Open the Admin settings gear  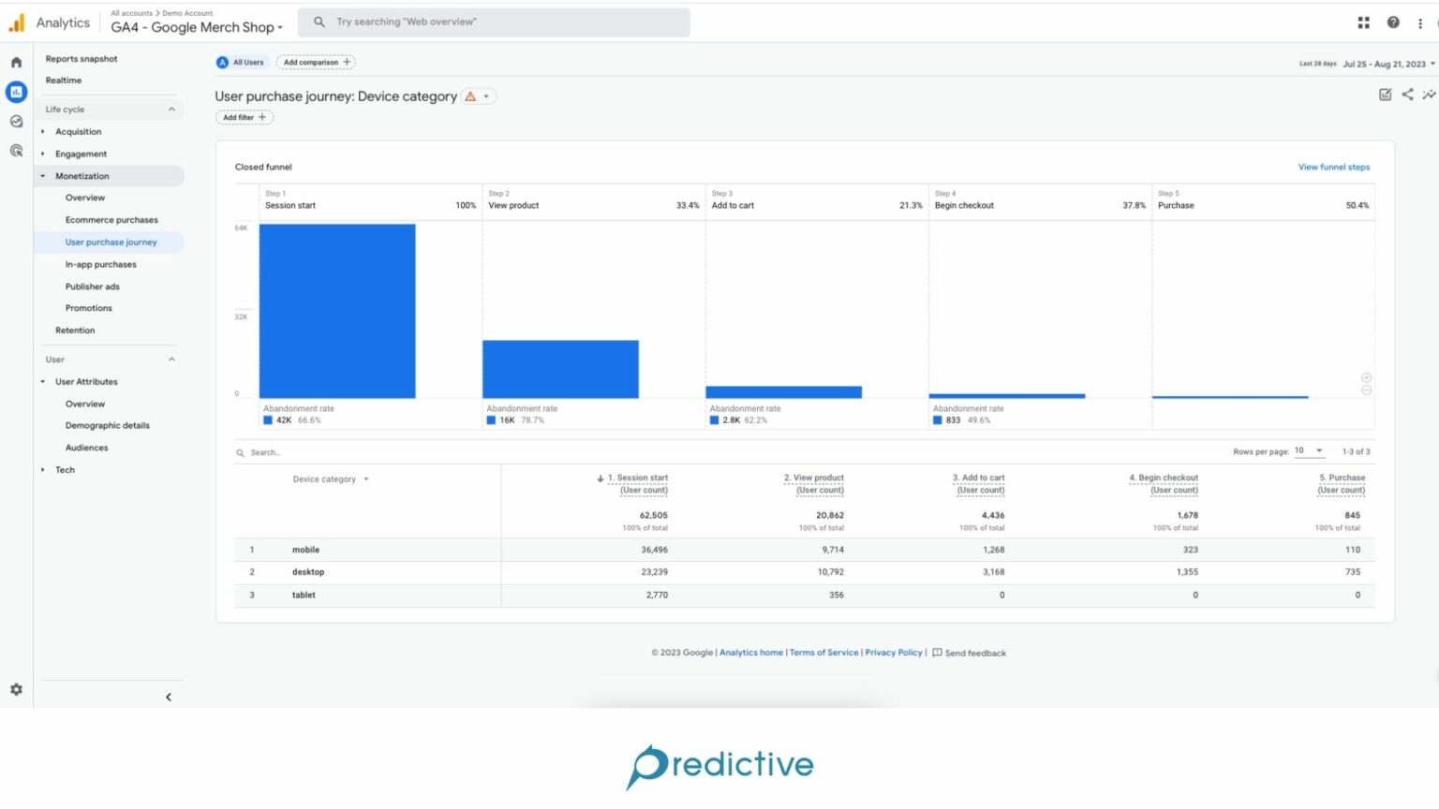(15, 689)
